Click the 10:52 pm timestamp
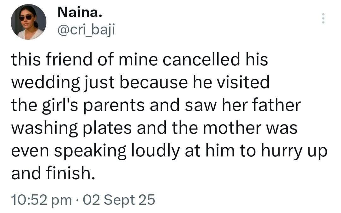Screen dimensions: 341x213 click(41, 200)
